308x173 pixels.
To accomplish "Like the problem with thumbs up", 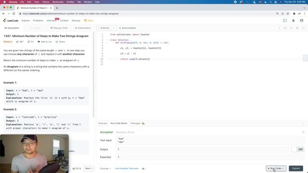I will 20,42.
